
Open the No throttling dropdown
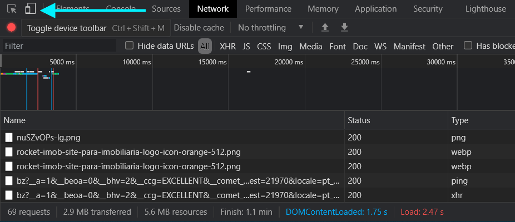[x=270, y=28]
